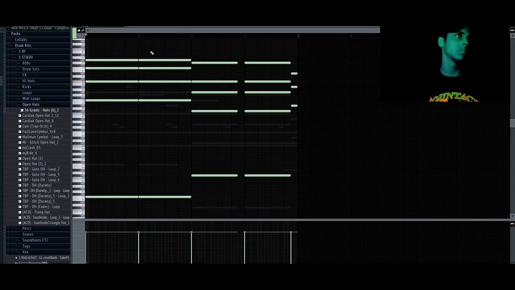The image size is (515, 290).
Task: Select the lowest note in bar 3
Action: coord(214,176)
